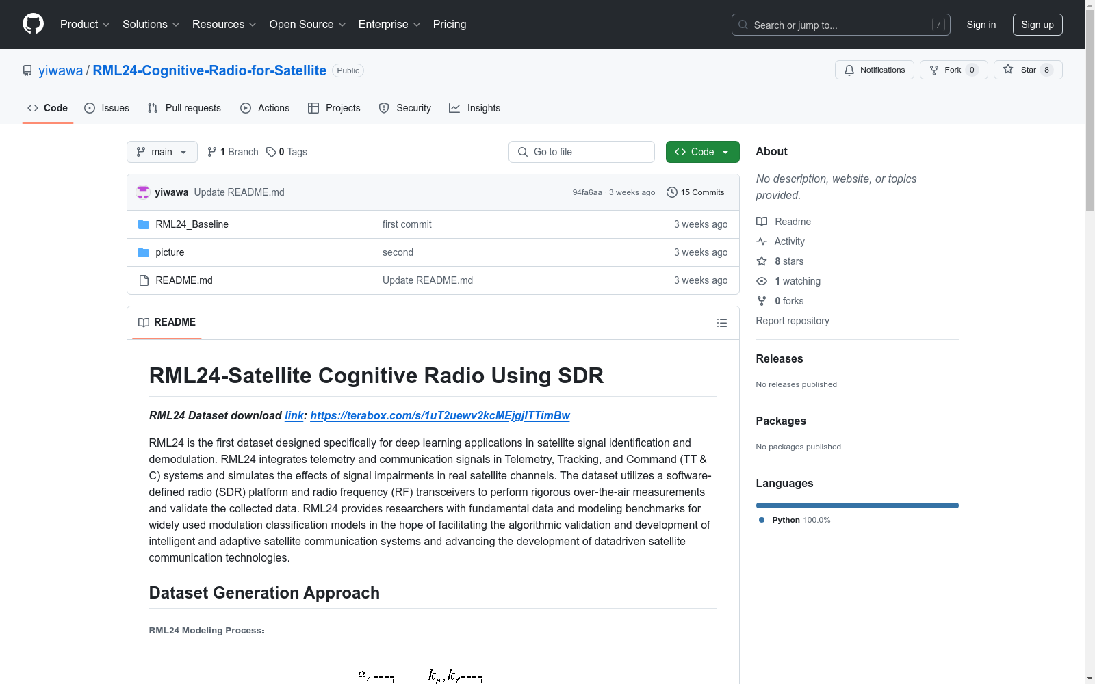Click the Sign up button

[x=1038, y=25]
